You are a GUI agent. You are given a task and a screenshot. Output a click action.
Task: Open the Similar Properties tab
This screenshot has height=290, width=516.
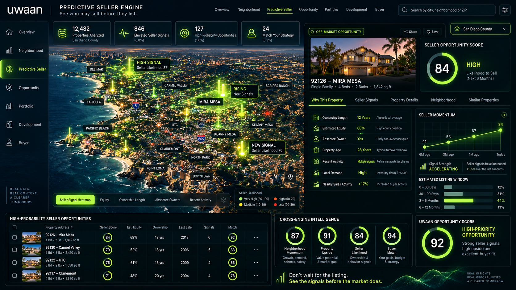[x=484, y=100]
